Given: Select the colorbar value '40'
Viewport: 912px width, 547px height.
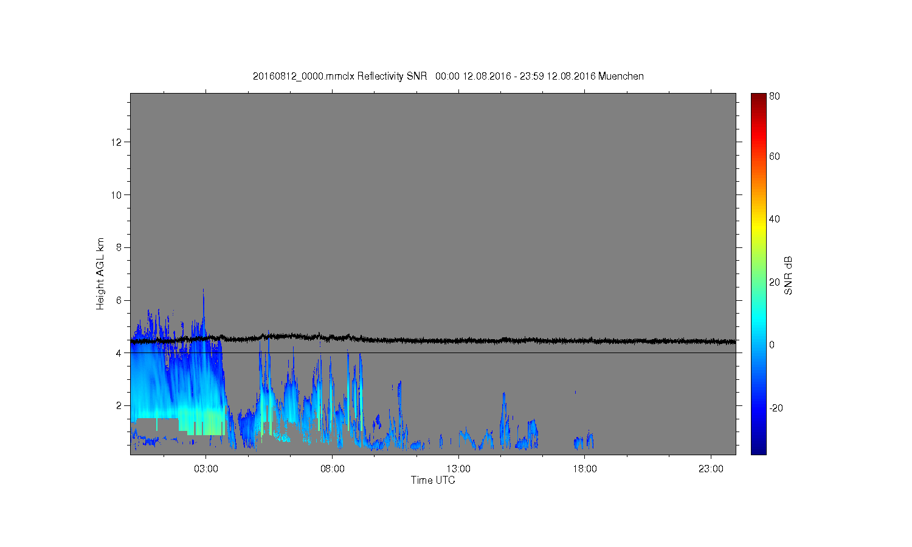Looking at the screenshot, I should tap(775, 219).
